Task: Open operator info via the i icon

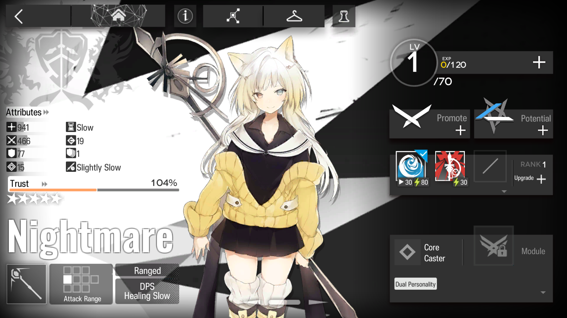Action: [x=185, y=16]
